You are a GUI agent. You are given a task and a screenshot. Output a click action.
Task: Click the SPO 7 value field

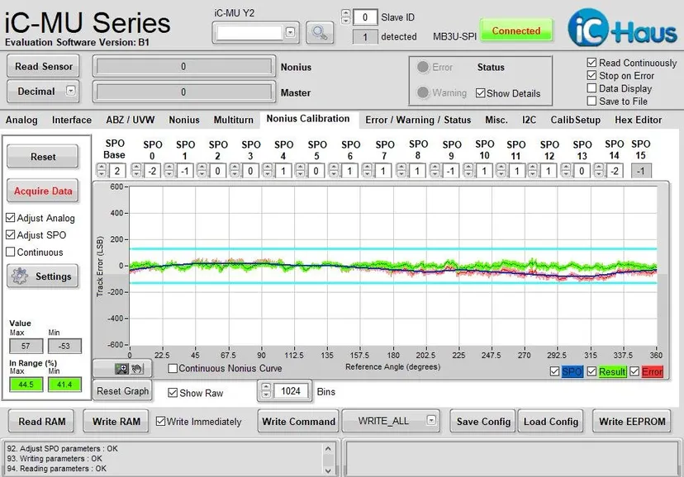coord(382,171)
